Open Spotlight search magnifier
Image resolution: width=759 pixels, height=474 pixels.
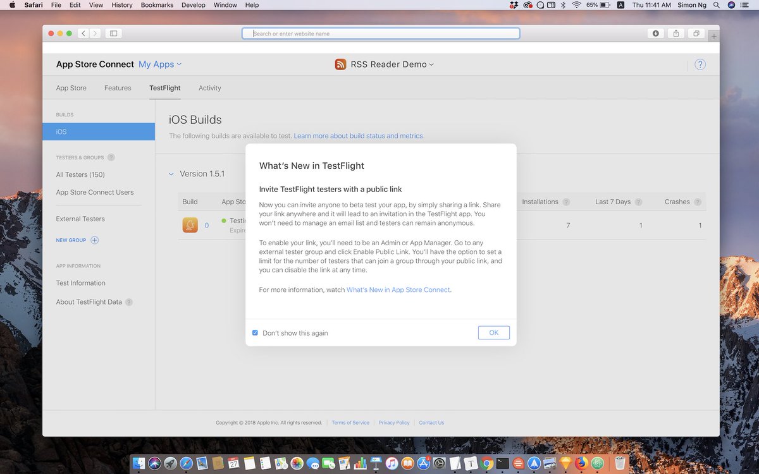coord(717,4)
